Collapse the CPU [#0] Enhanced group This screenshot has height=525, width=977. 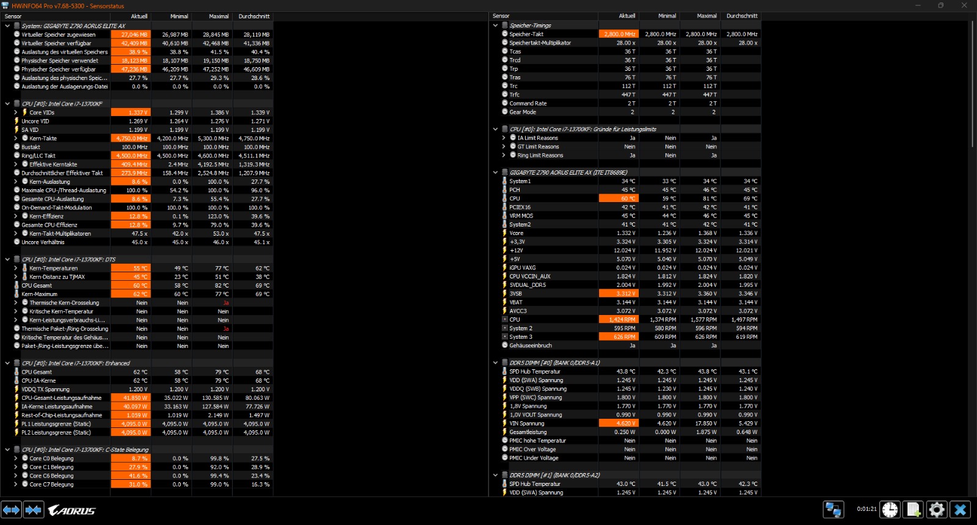[7, 363]
